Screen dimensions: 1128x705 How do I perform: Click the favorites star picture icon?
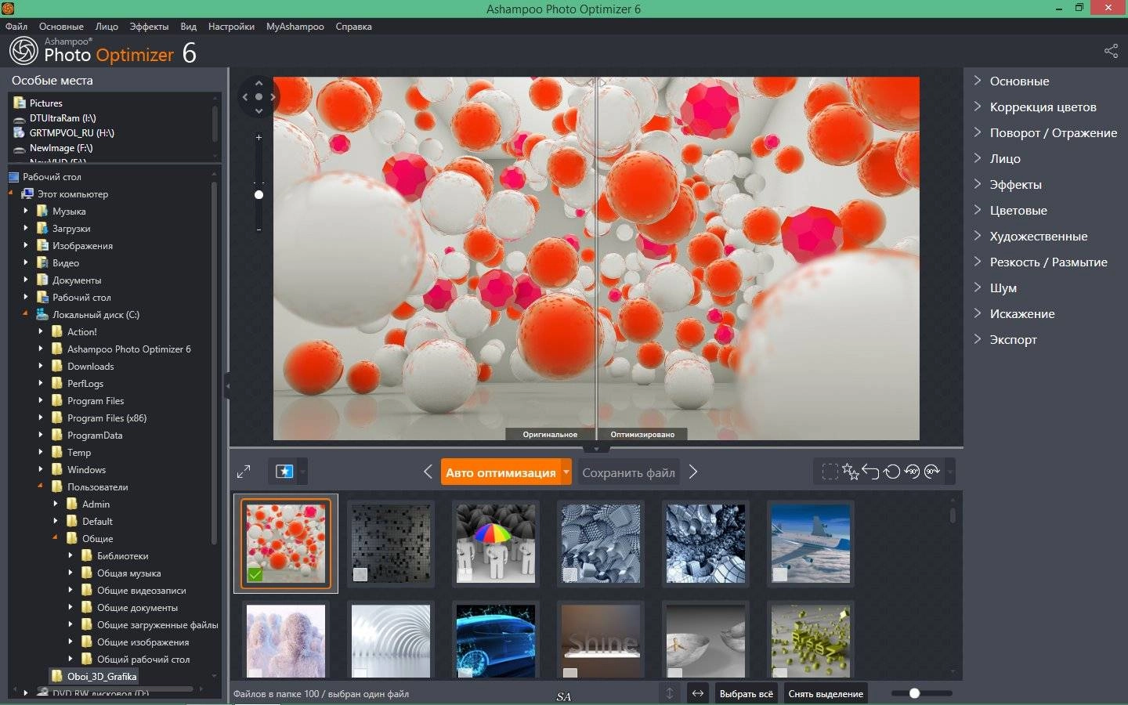point(284,472)
